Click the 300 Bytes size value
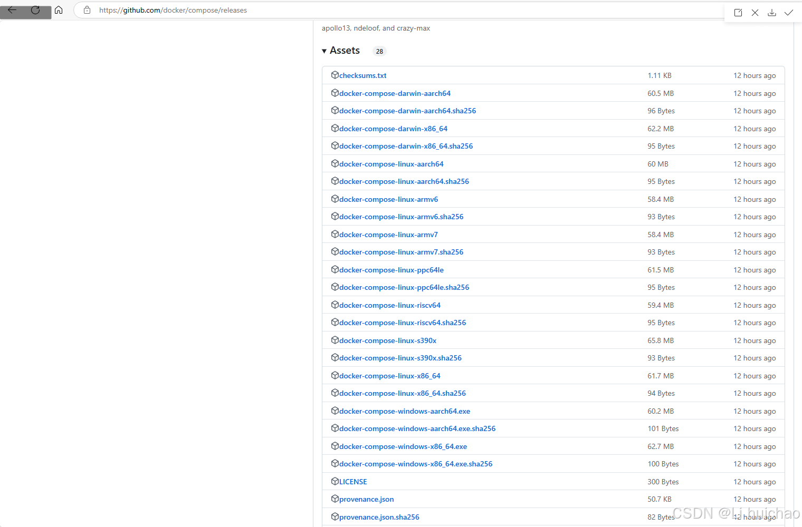Screen dimensions: 802x527 click(x=663, y=482)
